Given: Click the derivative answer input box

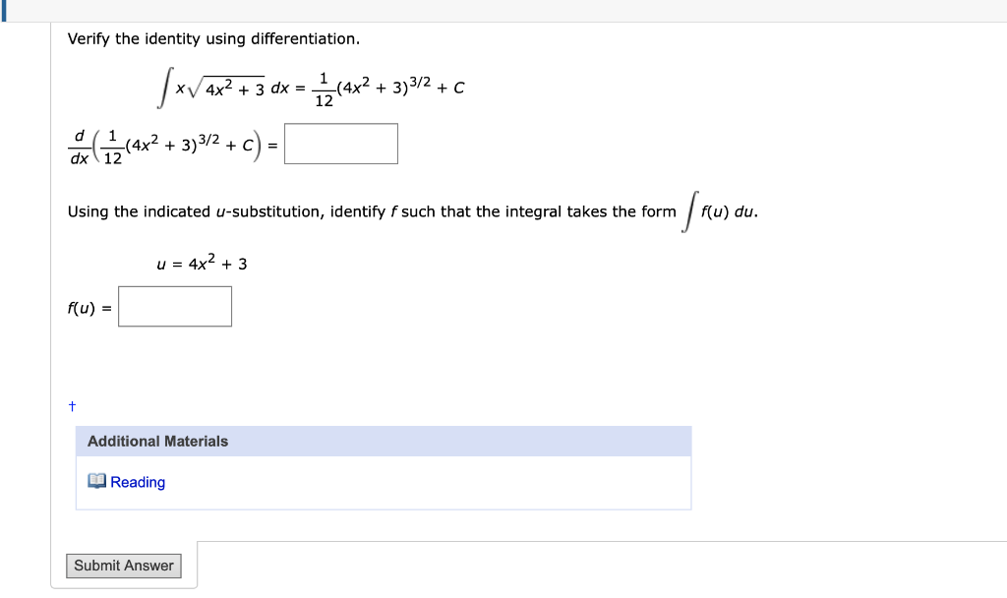Looking at the screenshot, I should [339, 143].
